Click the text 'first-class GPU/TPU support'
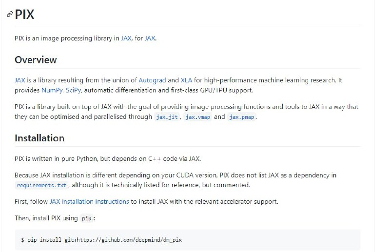 [212, 90]
